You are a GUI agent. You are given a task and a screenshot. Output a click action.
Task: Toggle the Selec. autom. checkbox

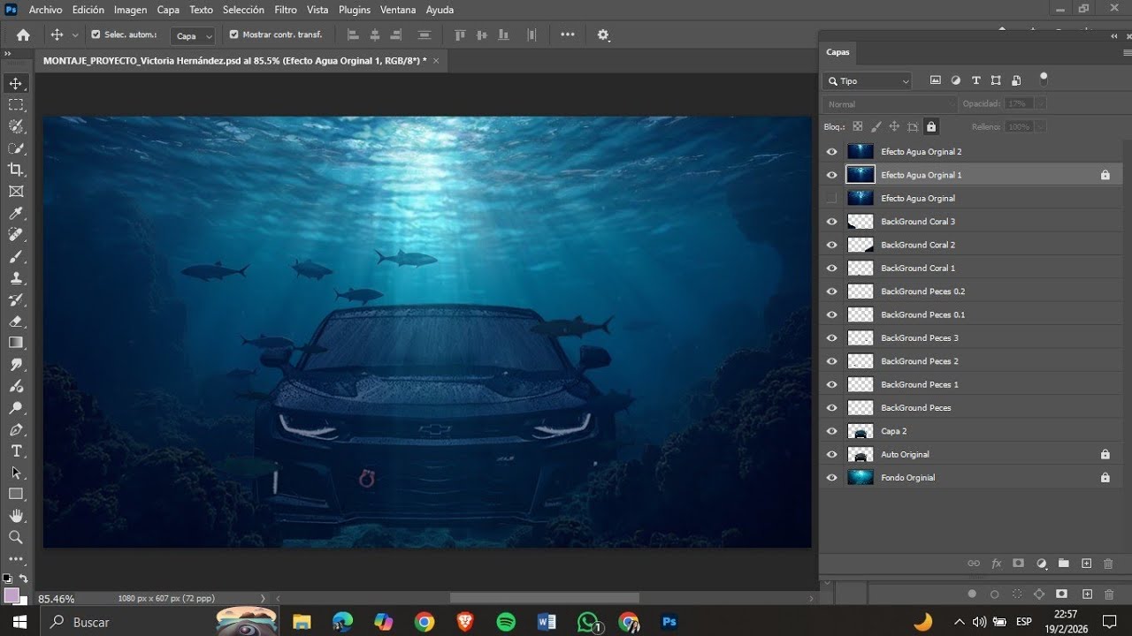(96, 34)
